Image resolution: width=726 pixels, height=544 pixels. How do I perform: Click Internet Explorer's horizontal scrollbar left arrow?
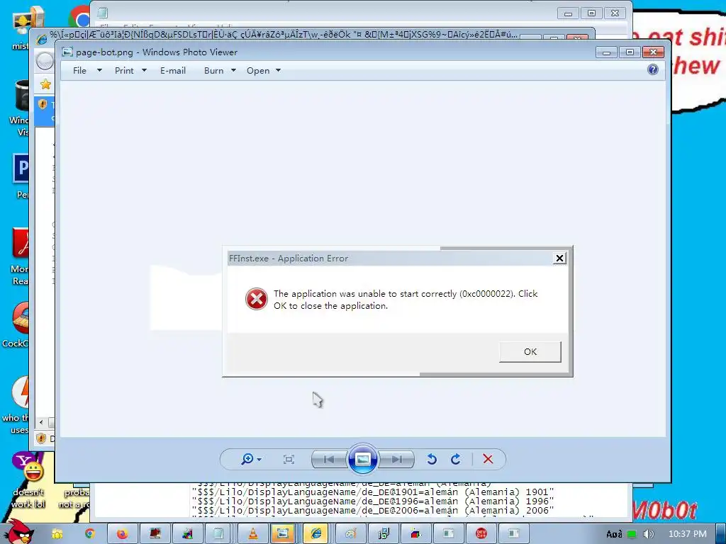(41, 422)
